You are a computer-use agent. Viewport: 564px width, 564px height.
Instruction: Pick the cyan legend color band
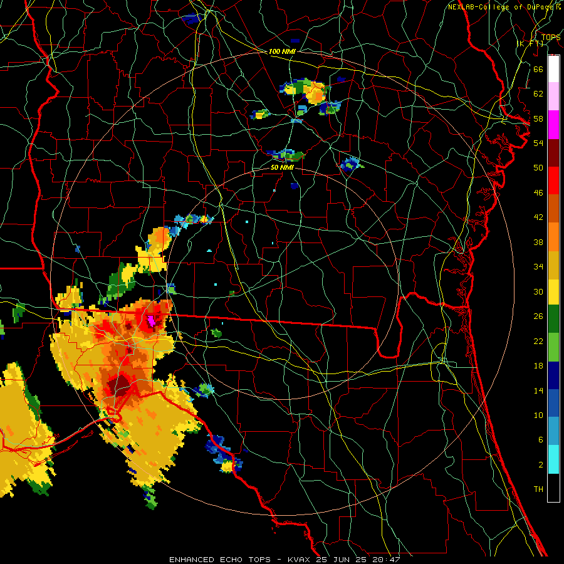coord(553,459)
